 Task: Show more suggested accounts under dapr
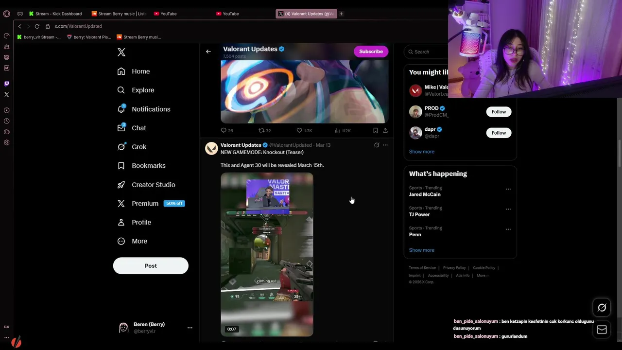click(x=421, y=152)
